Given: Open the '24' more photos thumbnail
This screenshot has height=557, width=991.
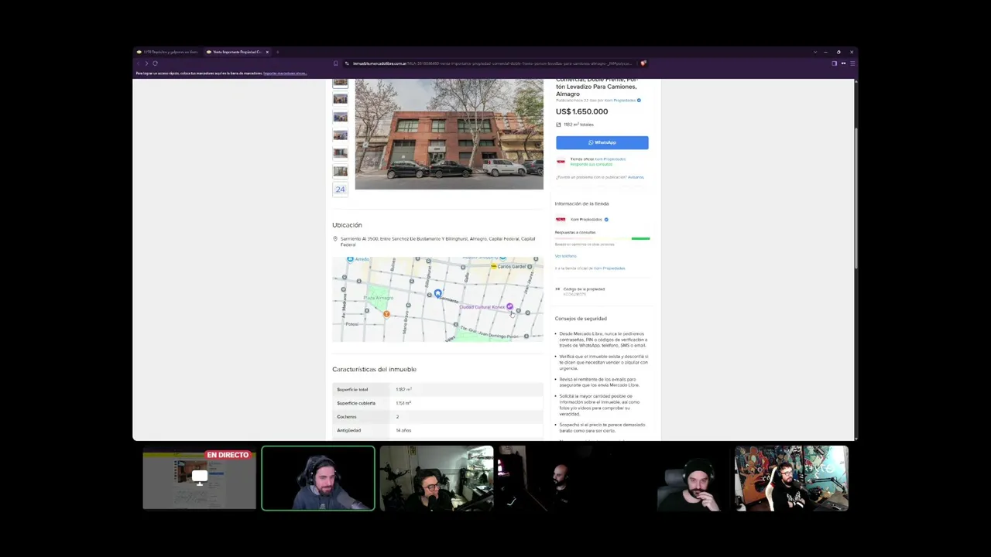Looking at the screenshot, I should coord(340,189).
